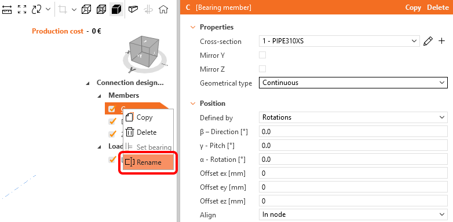The height and width of the screenshot is (222, 453).
Task: Click the dimensions ruler icon in toolbar
Action: coord(6,9)
